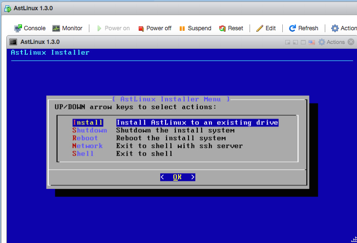
Task: Click the 'AstLinux Installer' header text
Action: point(50,53)
